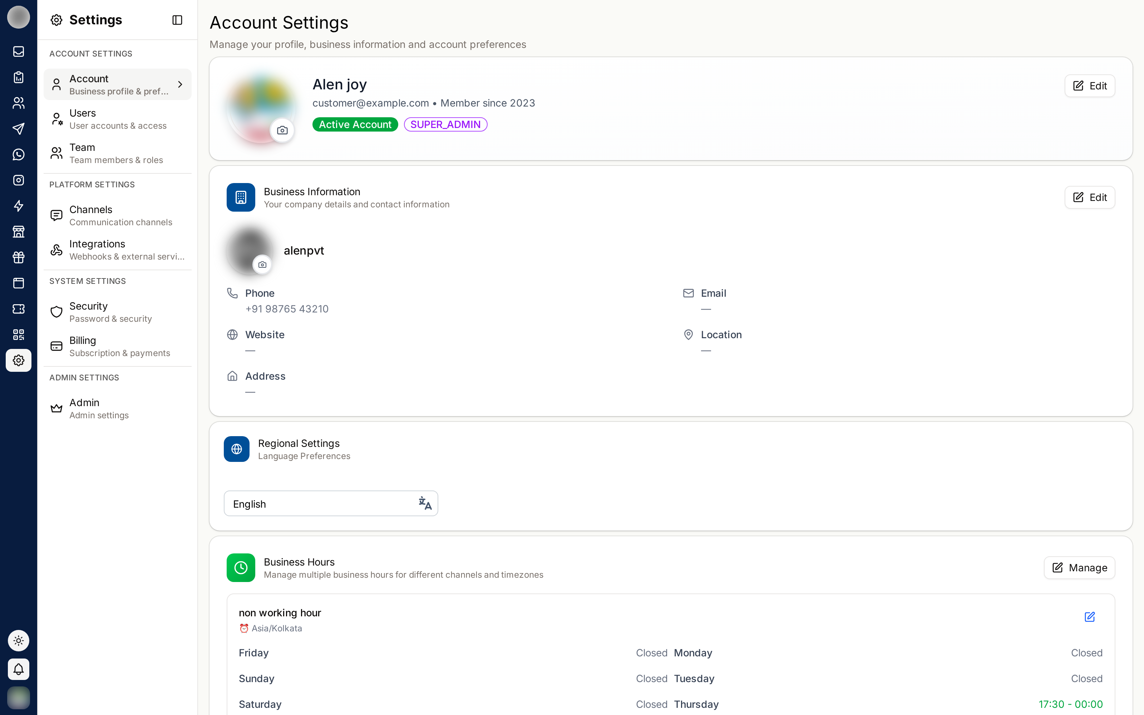Viewport: 1144px width, 715px height.
Task: Click the Website field label
Action: [265, 335]
